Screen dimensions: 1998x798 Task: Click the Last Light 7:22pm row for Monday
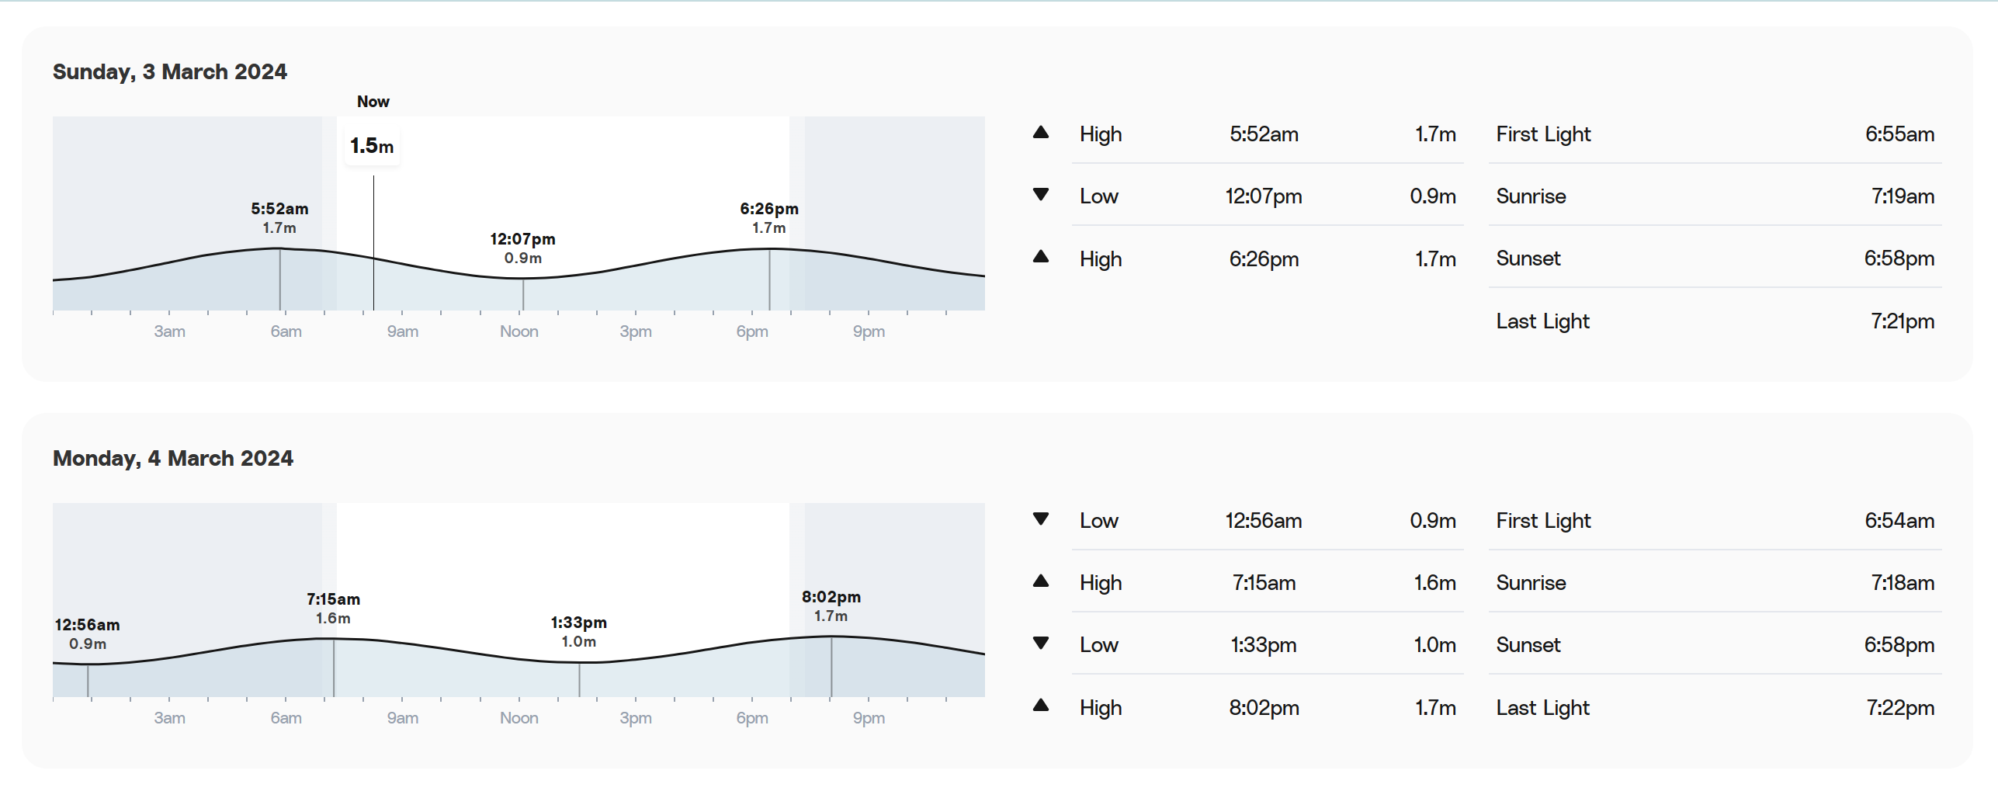coord(1714,708)
